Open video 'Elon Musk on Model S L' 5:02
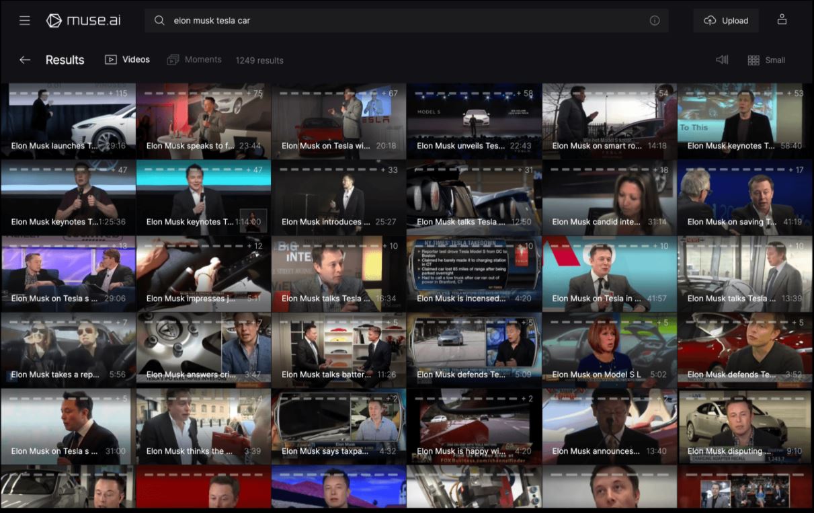The width and height of the screenshot is (814, 513). [610, 350]
